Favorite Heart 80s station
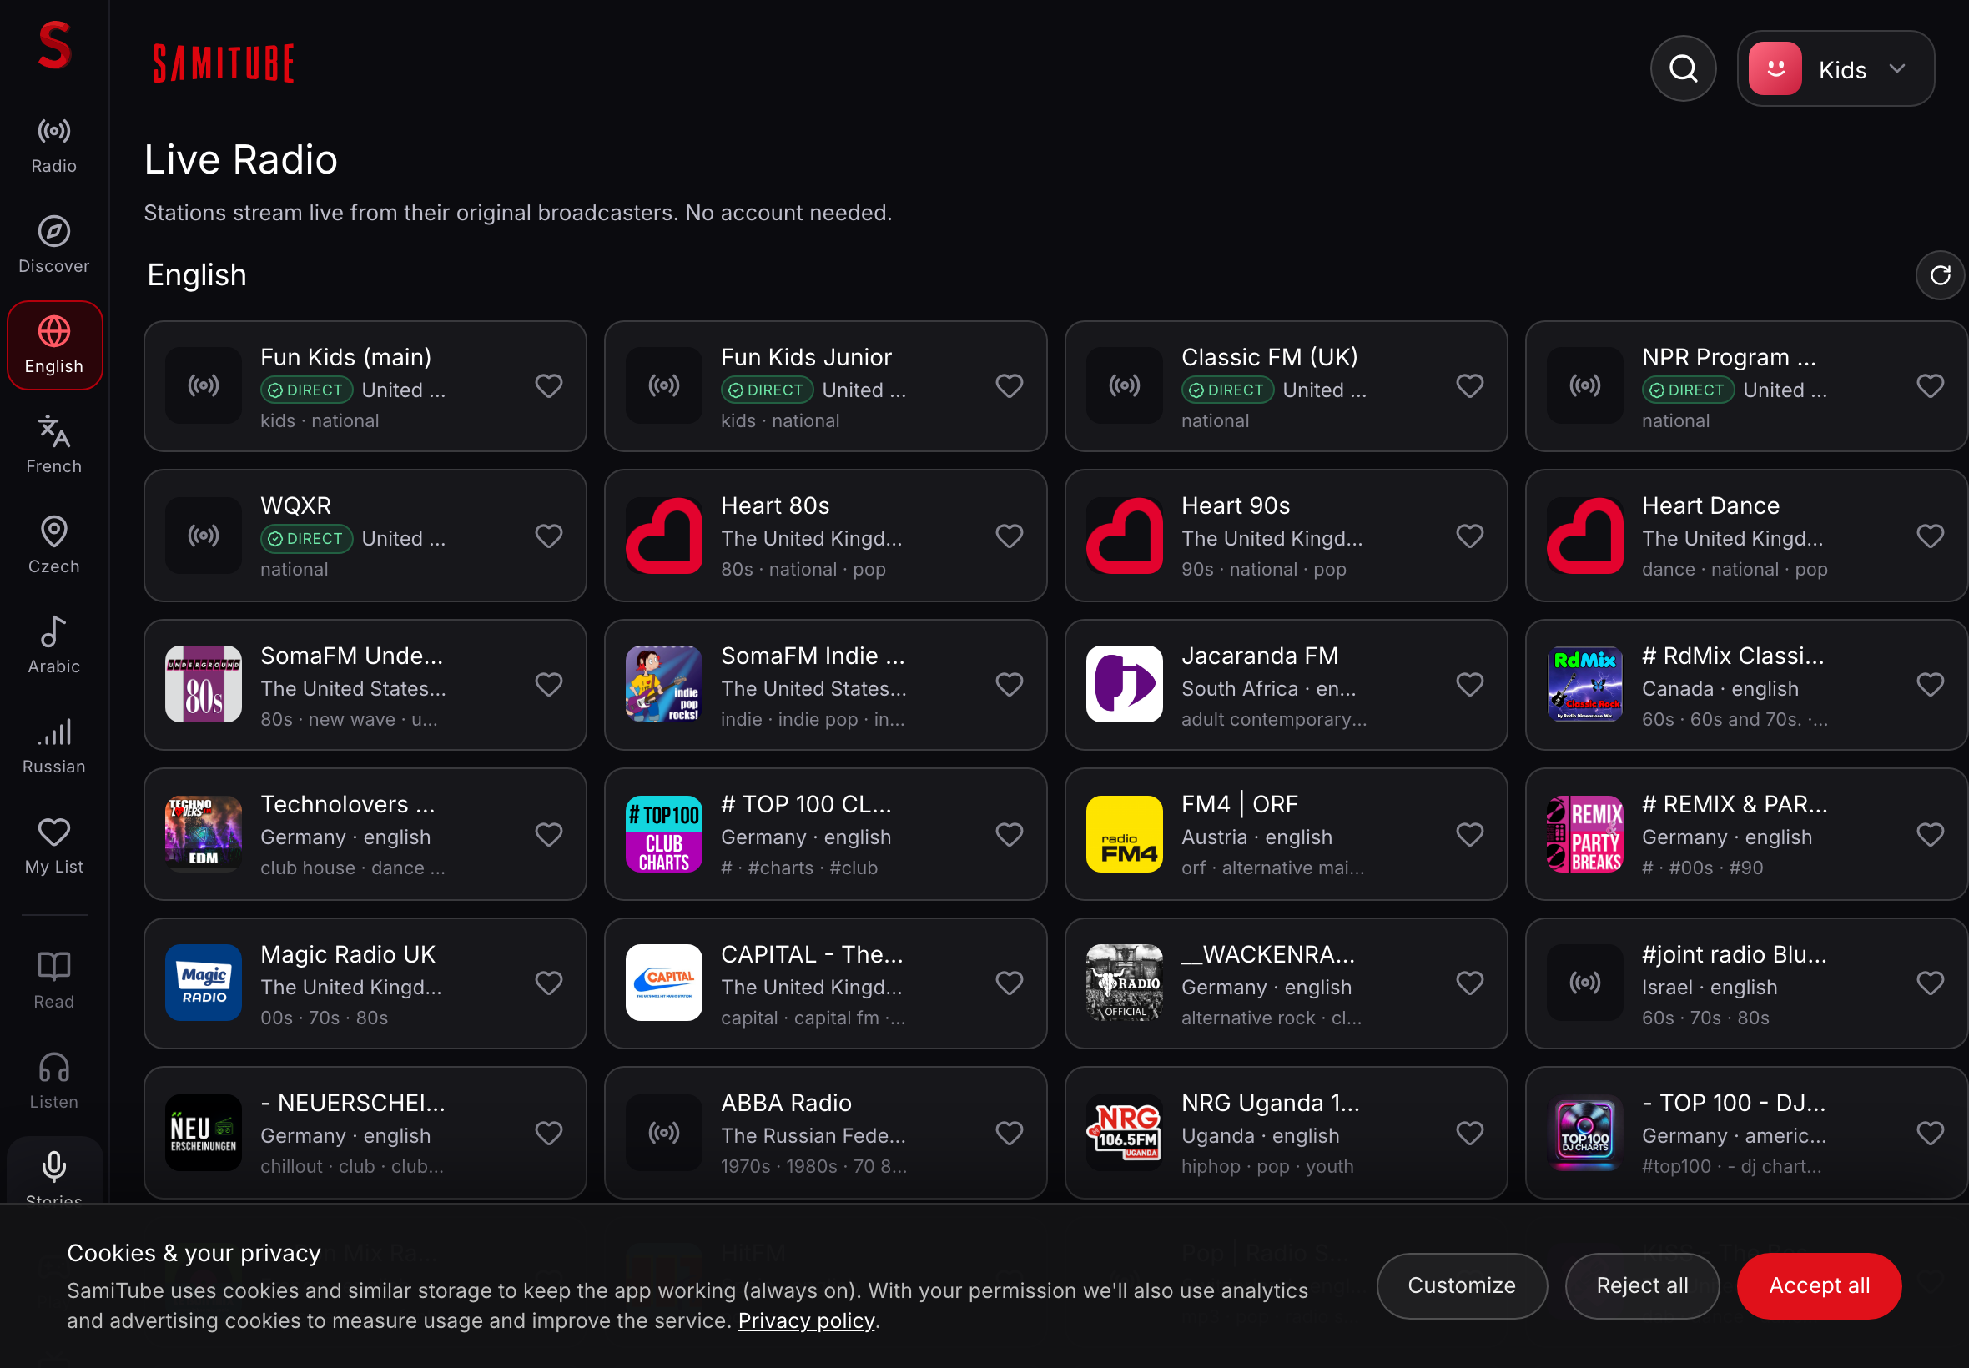Image resolution: width=1969 pixels, height=1368 pixels. [x=1009, y=536]
